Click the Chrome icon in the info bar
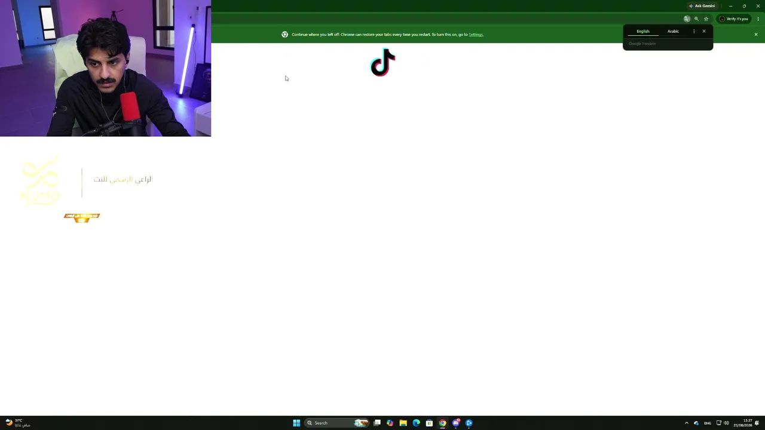 284,35
